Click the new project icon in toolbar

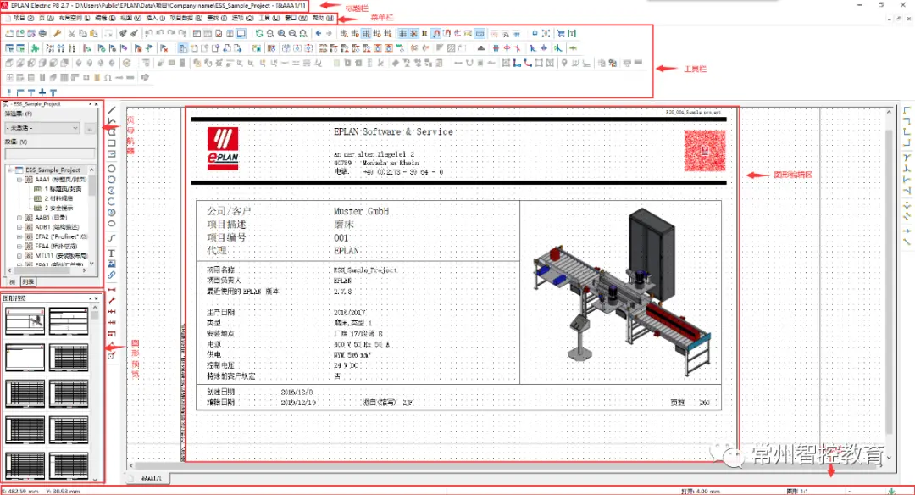pyautogui.click(x=9, y=33)
